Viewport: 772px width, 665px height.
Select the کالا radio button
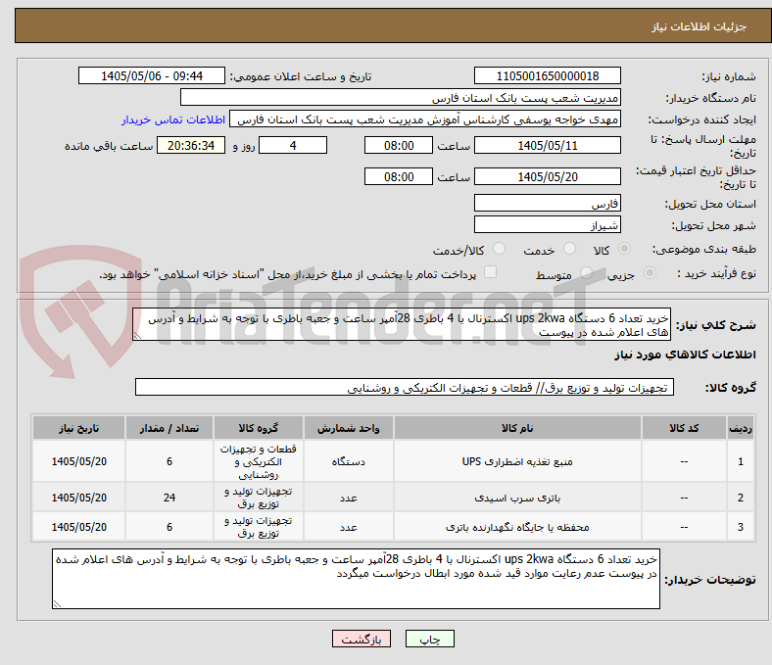624,249
